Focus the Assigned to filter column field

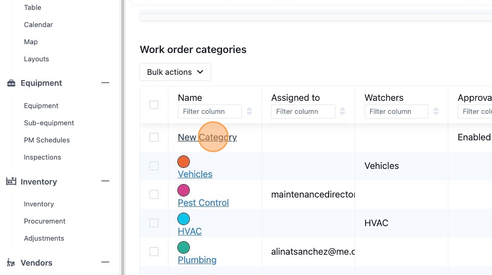[303, 111]
